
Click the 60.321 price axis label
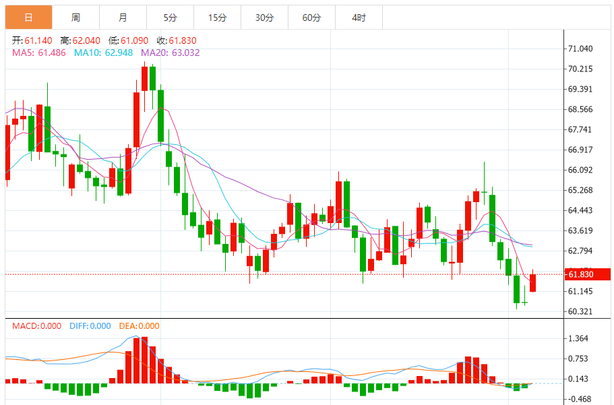(x=580, y=311)
